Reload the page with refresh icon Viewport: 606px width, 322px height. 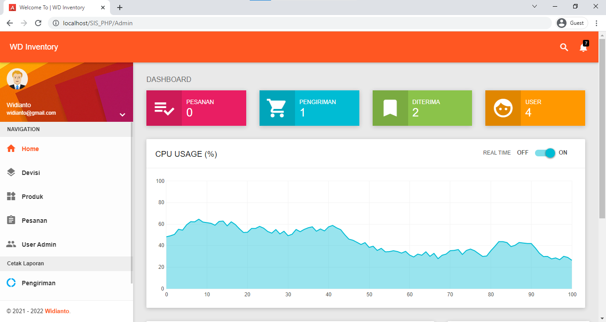(38, 23)
